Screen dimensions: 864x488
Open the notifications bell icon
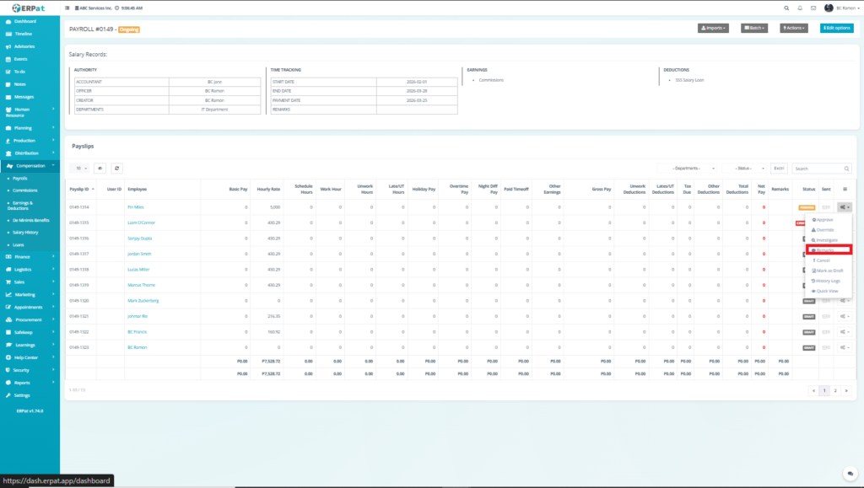pyautogui.click(x=799, y=8)
